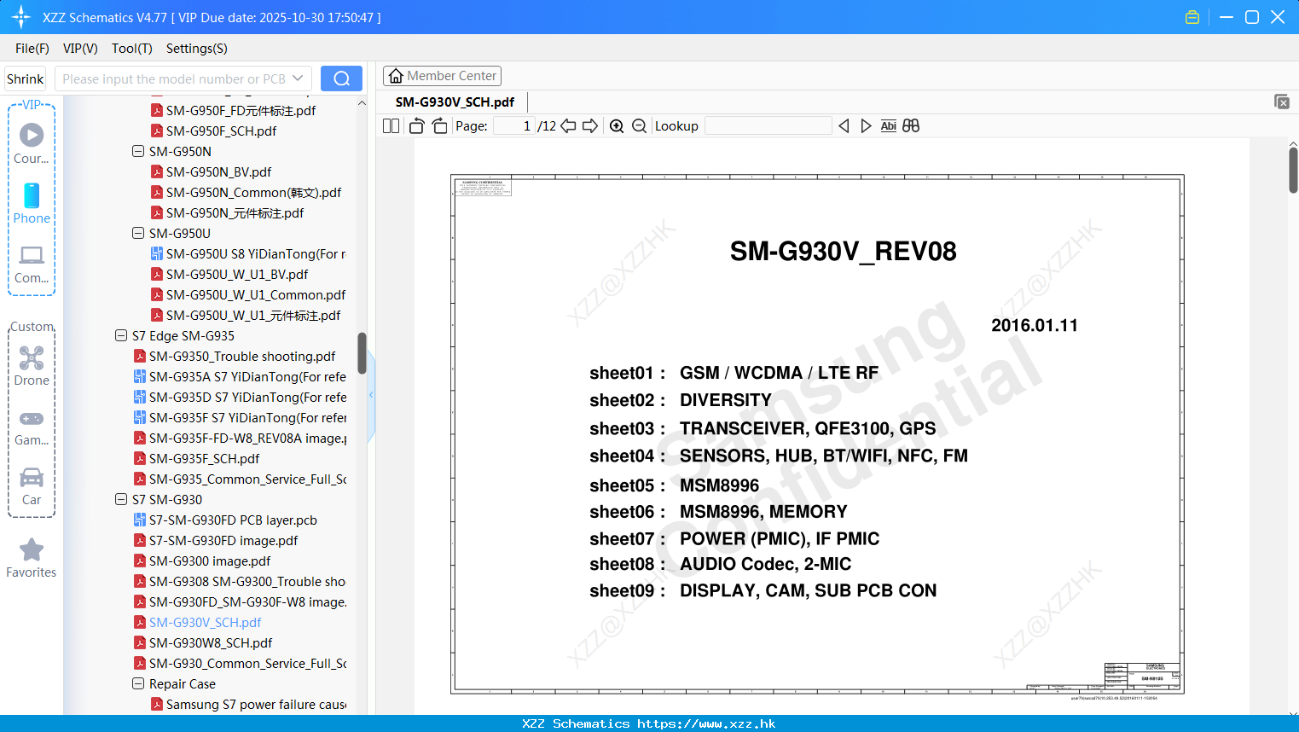Click the file tree vertical scrollbar thumb
Viewport: 1299px width, 732px height.
(362, 353)
